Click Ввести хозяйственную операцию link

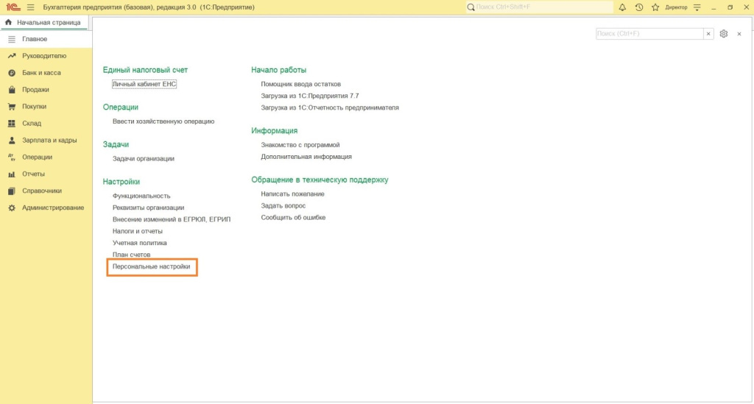pyautogui.click(x=163, y=121)
